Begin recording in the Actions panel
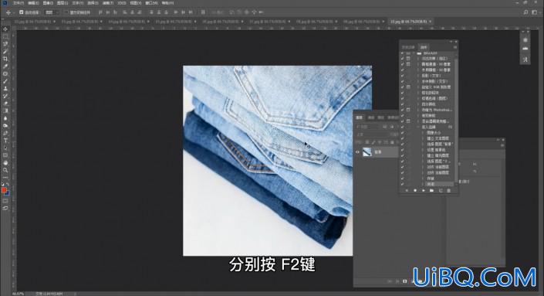This screenshot has width=544, height=296. coord(415,190)
